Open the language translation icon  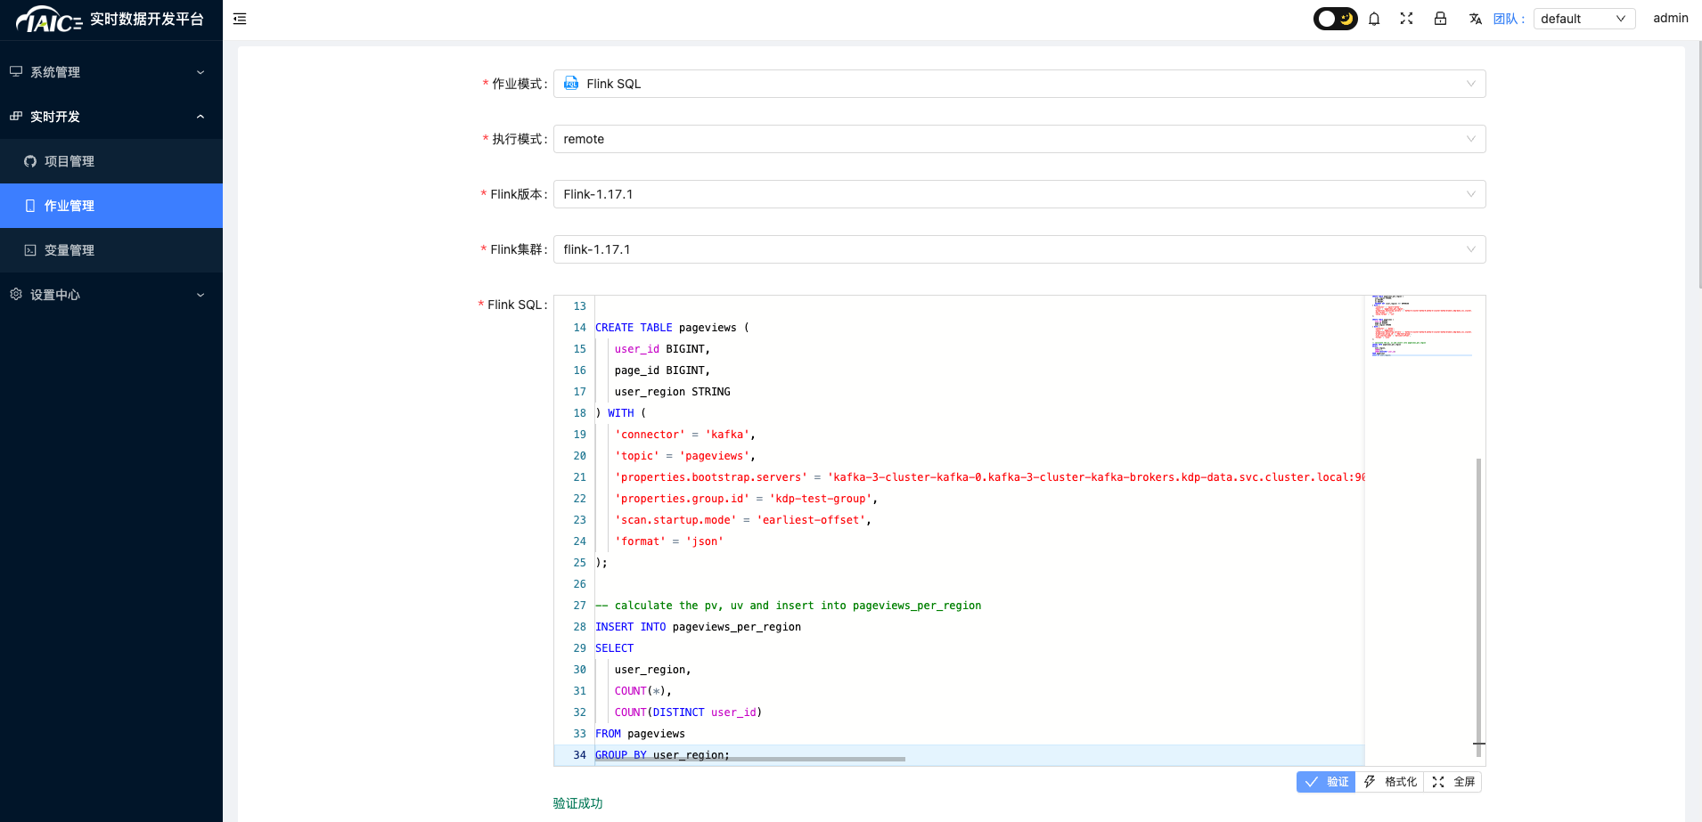pos(1476,19)
